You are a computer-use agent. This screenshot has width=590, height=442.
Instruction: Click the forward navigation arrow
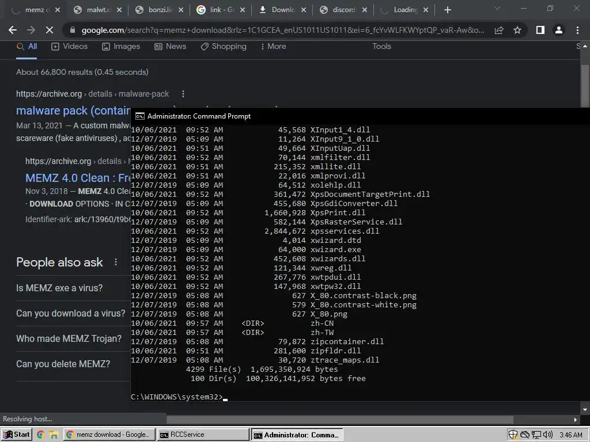pos(31,30)
